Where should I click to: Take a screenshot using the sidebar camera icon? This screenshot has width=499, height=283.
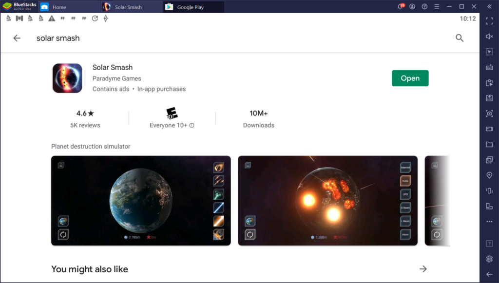pyautogui.click(x=489, y=113)
